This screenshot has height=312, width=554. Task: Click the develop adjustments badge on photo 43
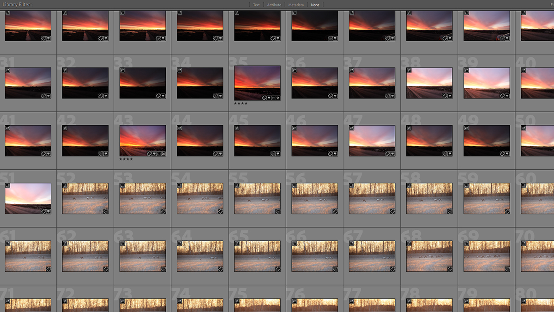click(163, 153)
